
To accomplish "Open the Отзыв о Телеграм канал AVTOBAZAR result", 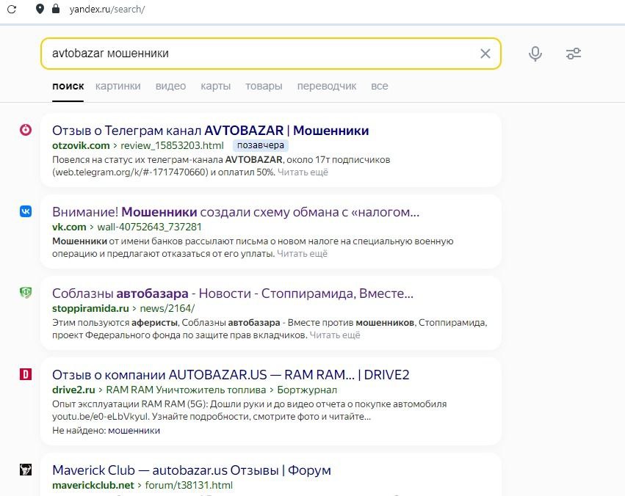I will [211, 131].
